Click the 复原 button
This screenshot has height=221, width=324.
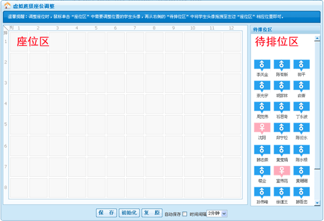coord(152,213)
